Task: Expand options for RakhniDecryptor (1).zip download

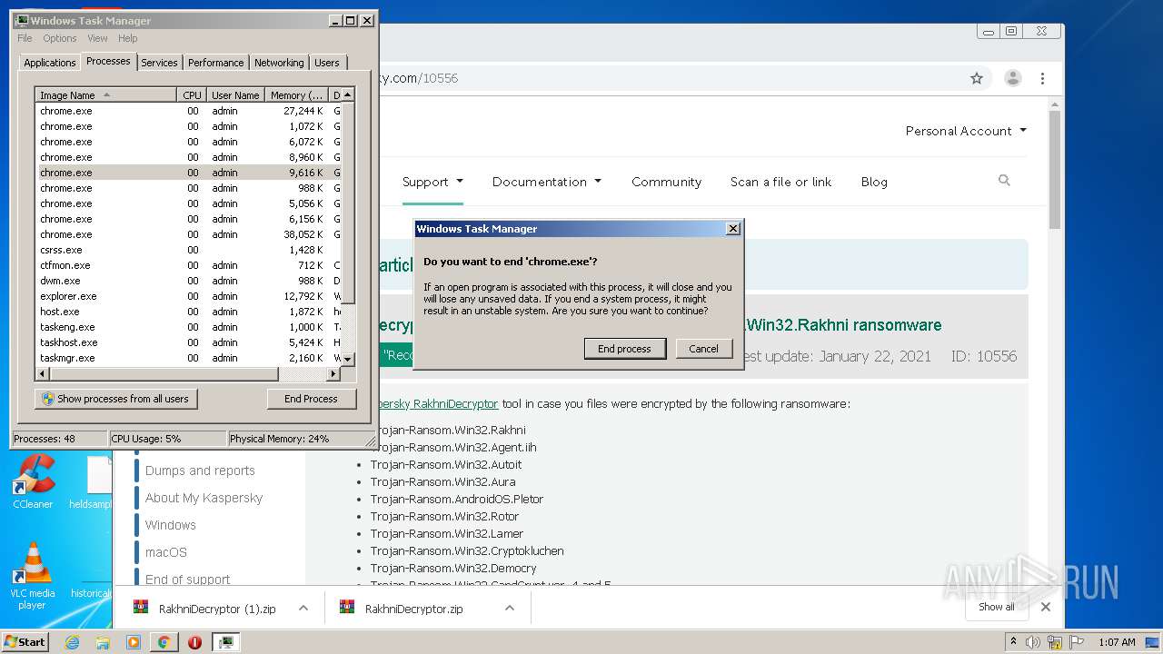Action: (303, 609)
